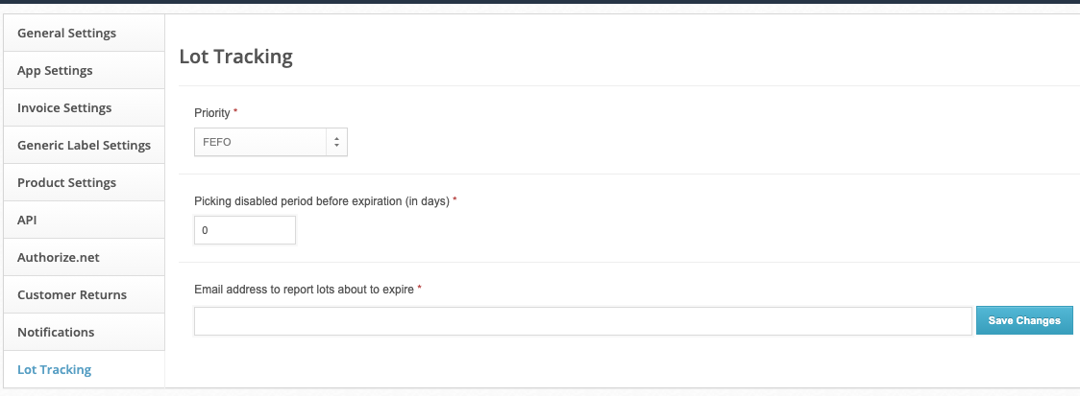Focus the picking disabled period days field
Viewport: 1080px width, 396px height.
click(244, 230)
